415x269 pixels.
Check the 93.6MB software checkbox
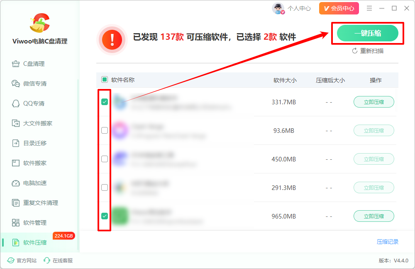[x=105, y=130]
